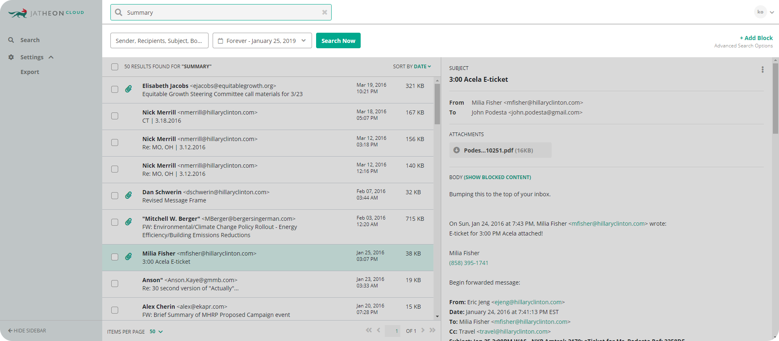
Task: Go to last page of results
Action: [x=433, y=330]
